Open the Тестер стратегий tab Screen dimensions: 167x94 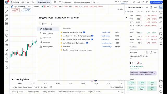49,92
